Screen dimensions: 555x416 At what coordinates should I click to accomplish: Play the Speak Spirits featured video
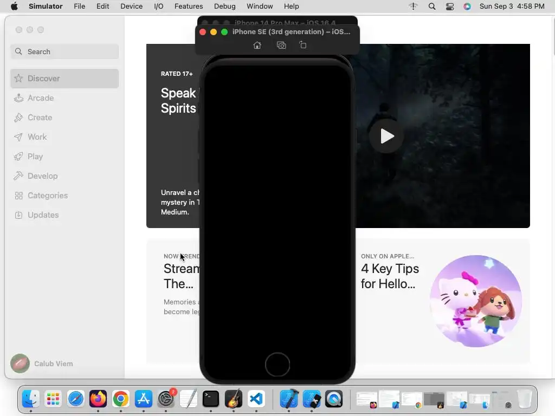tap(386, 136)
